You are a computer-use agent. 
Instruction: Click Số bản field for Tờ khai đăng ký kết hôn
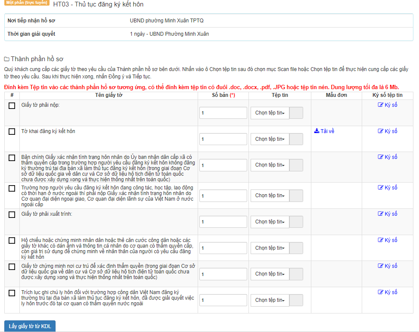coord(223,139)
